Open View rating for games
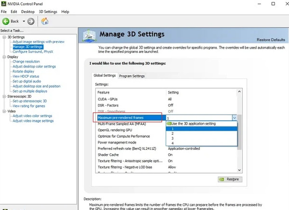The height and width of the screenshot is (210, 289). pos(29,106)
